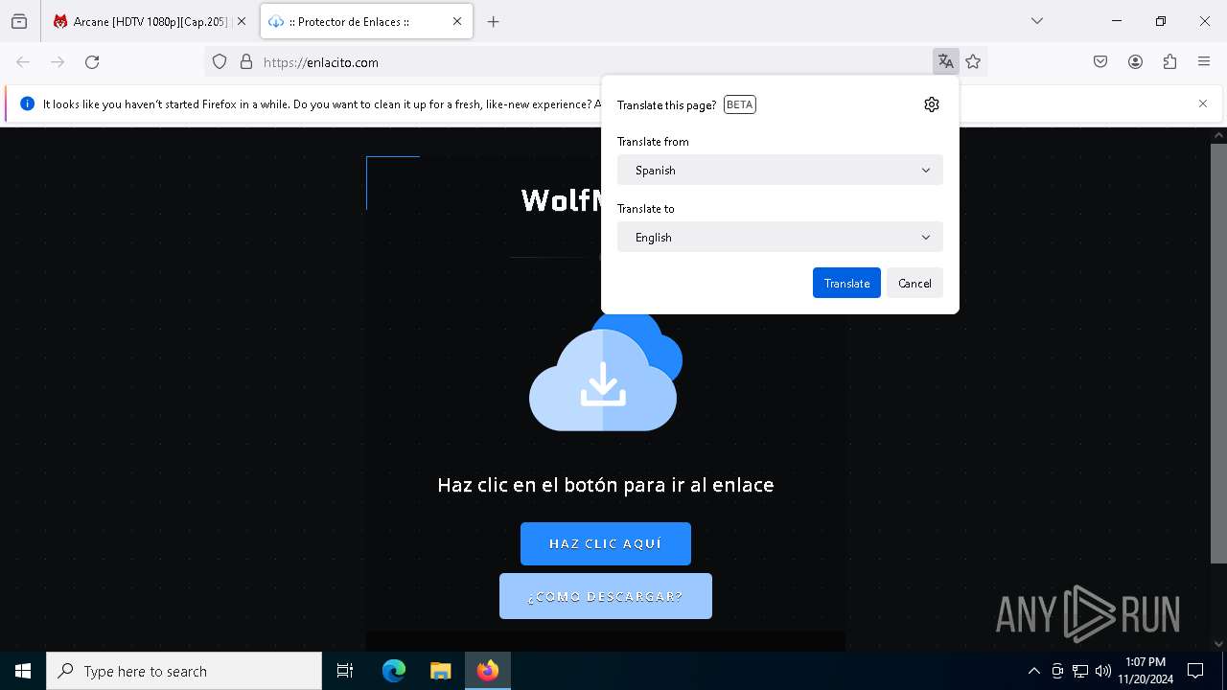Open the Windows Start menu
The height and width of the screenshot is (690, 1227).
(23, 671)
